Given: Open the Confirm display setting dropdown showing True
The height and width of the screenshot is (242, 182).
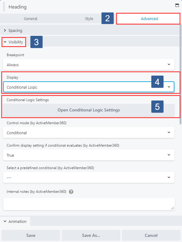Looking at the screenshot, I should click(x=89, y=155).
